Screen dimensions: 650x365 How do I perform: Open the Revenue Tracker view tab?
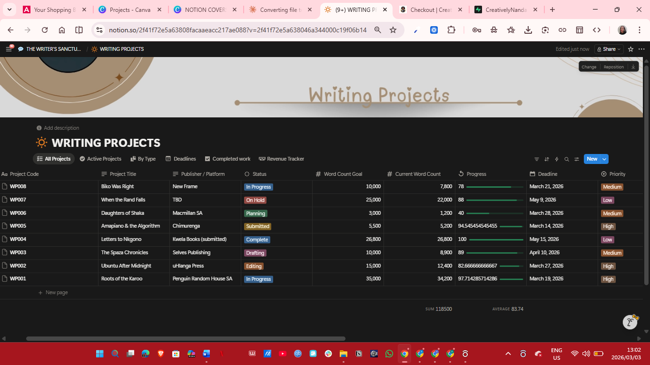pyautogui.click(x=281, y=159)
